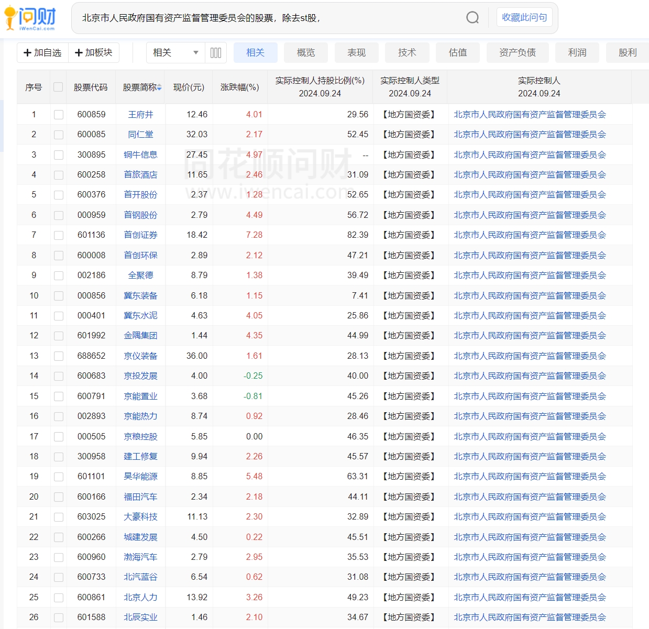Viewport: 649px width, 629px height.
Task: Click 加板块 button
Action: (x=94, y=53)
